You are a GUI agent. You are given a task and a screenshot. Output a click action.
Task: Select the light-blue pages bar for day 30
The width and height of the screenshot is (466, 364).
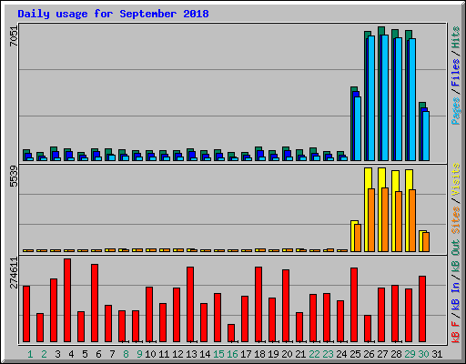point(426,136)
